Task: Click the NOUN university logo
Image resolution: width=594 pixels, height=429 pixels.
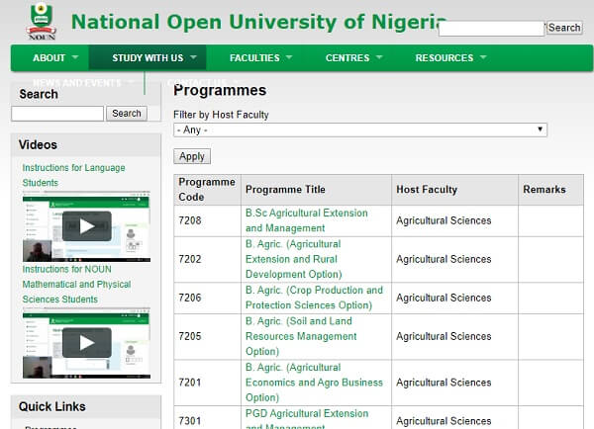Action: tap(42, 22)
